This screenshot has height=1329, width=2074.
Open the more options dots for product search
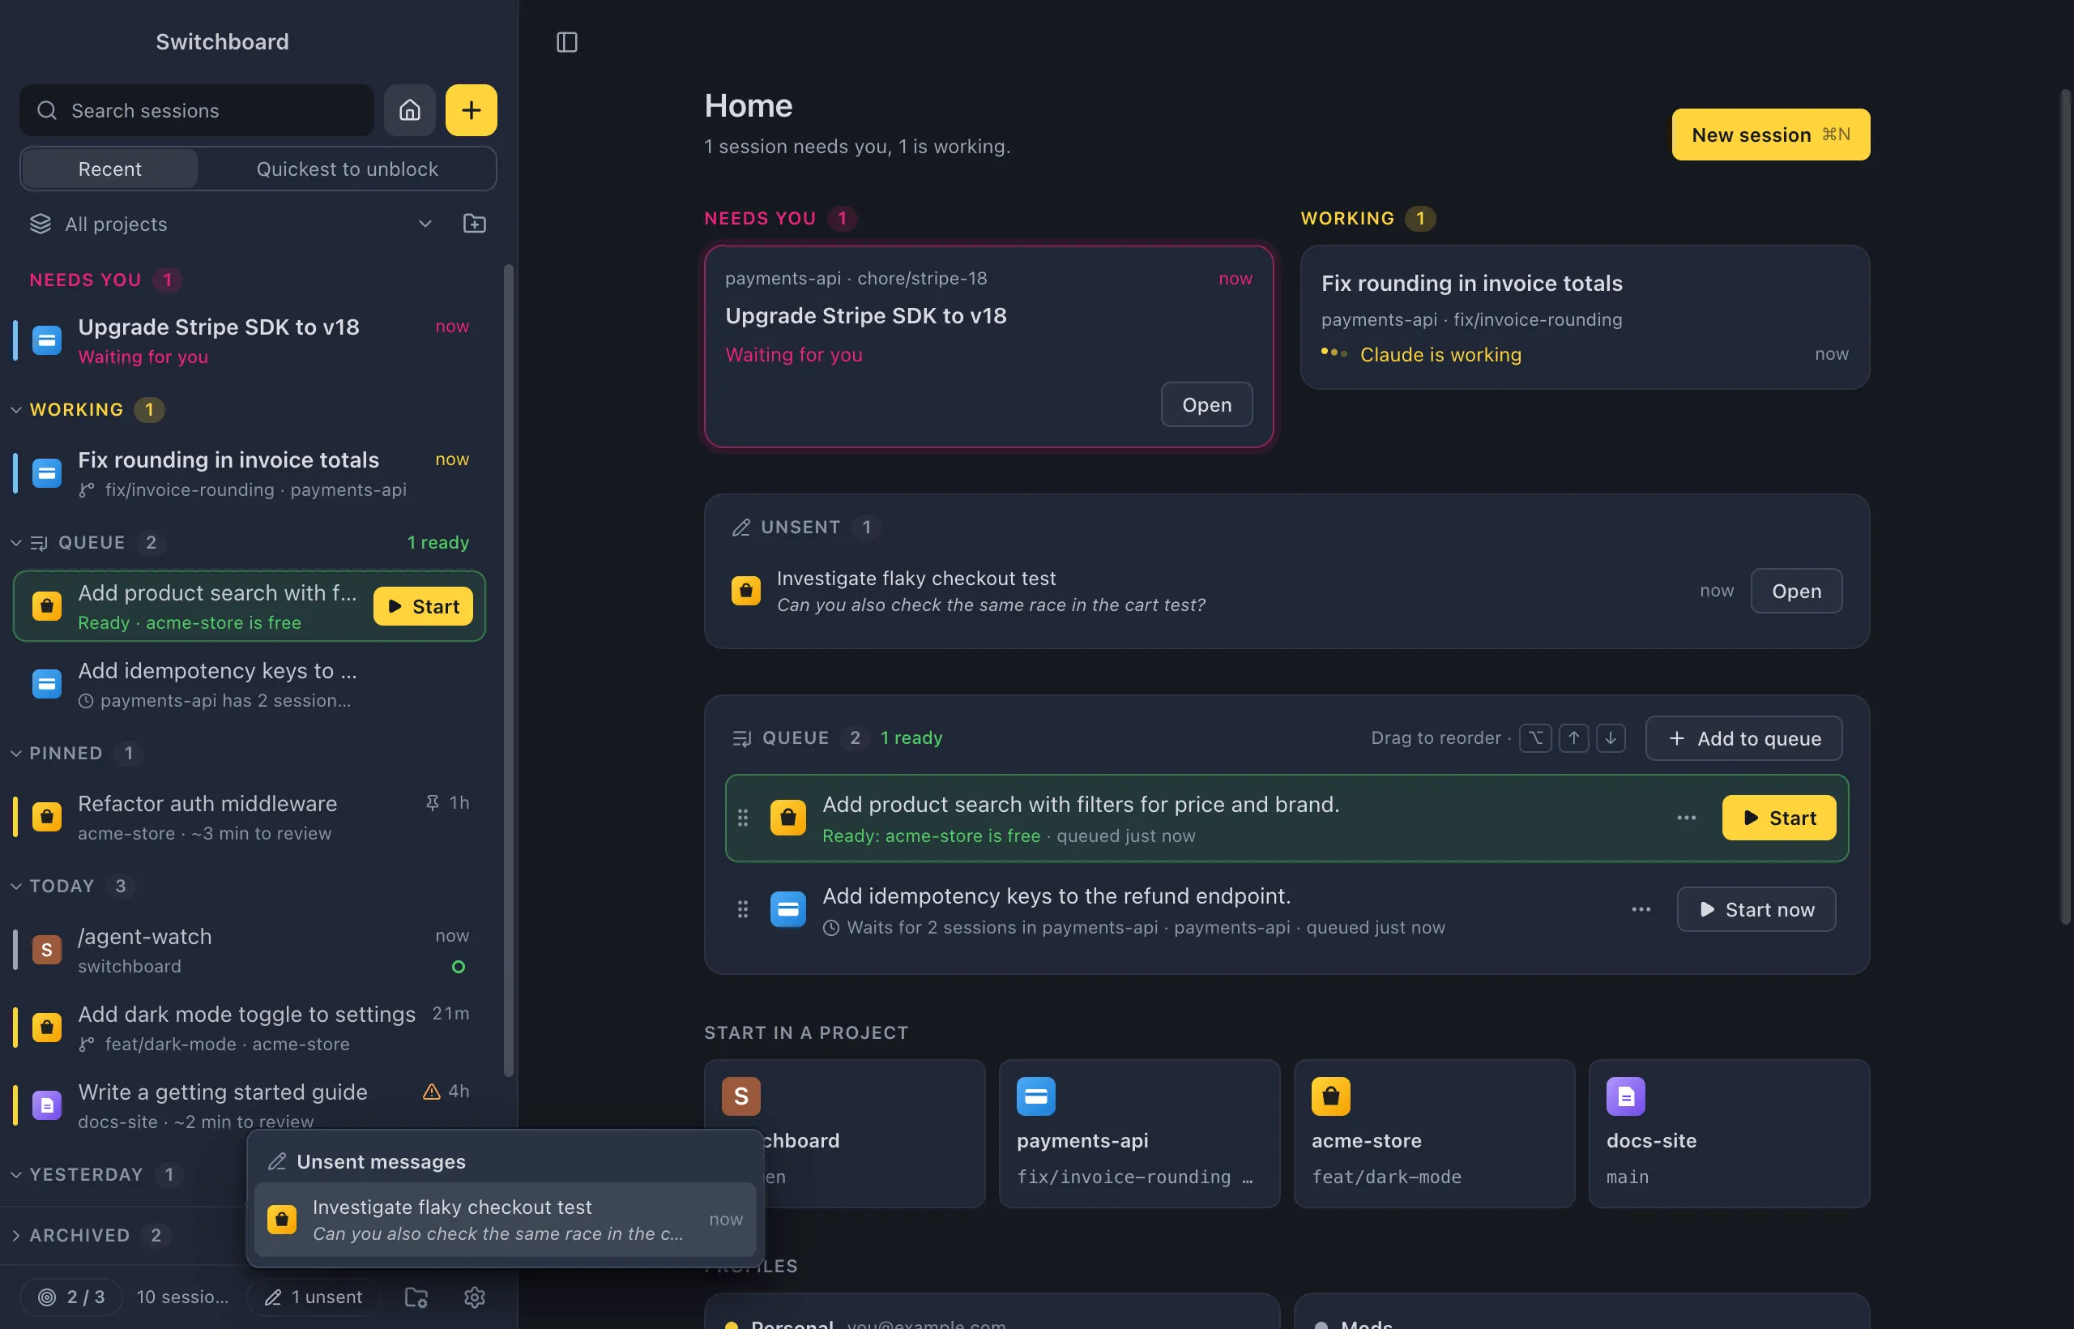(x=1687, y=818)
